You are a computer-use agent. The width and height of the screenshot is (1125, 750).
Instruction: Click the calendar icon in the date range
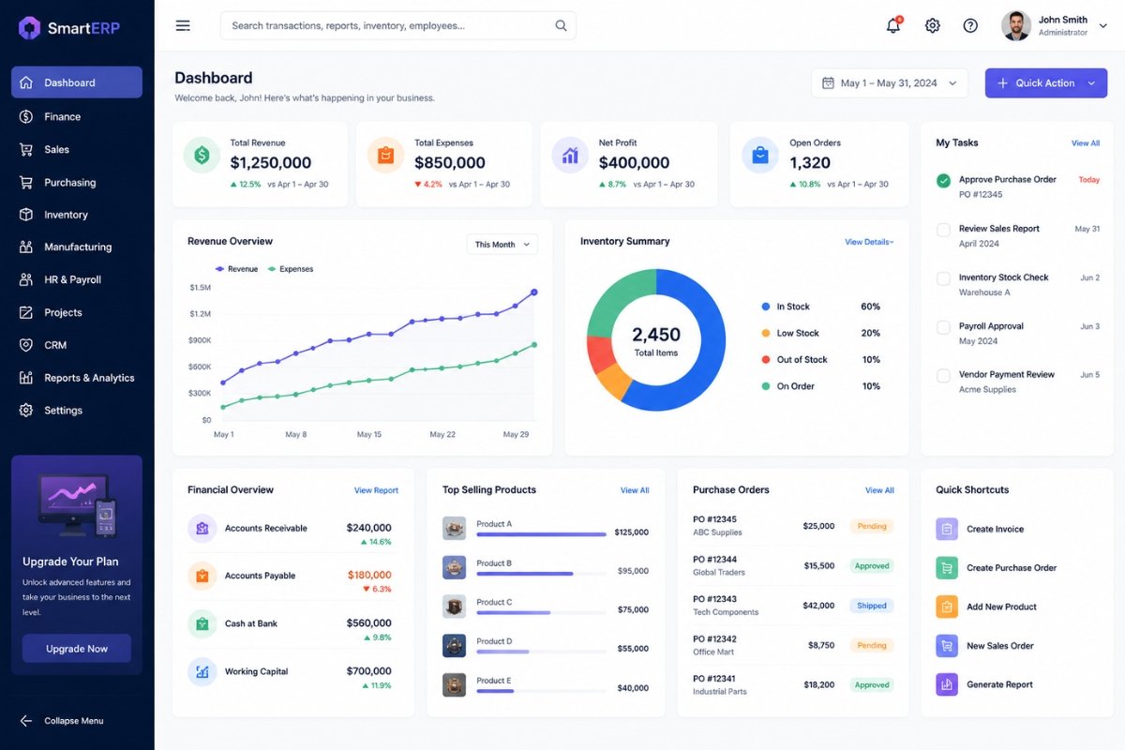tap(828, 83)
